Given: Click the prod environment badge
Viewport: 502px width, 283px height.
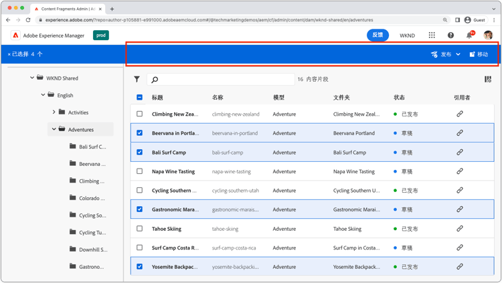Looking at the screenshot, I should [x=101, y=35].
